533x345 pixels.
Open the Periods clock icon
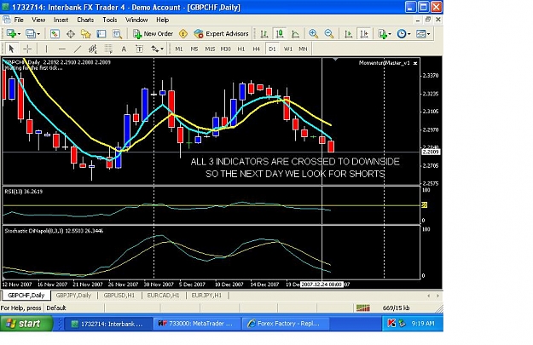[402, 33]
